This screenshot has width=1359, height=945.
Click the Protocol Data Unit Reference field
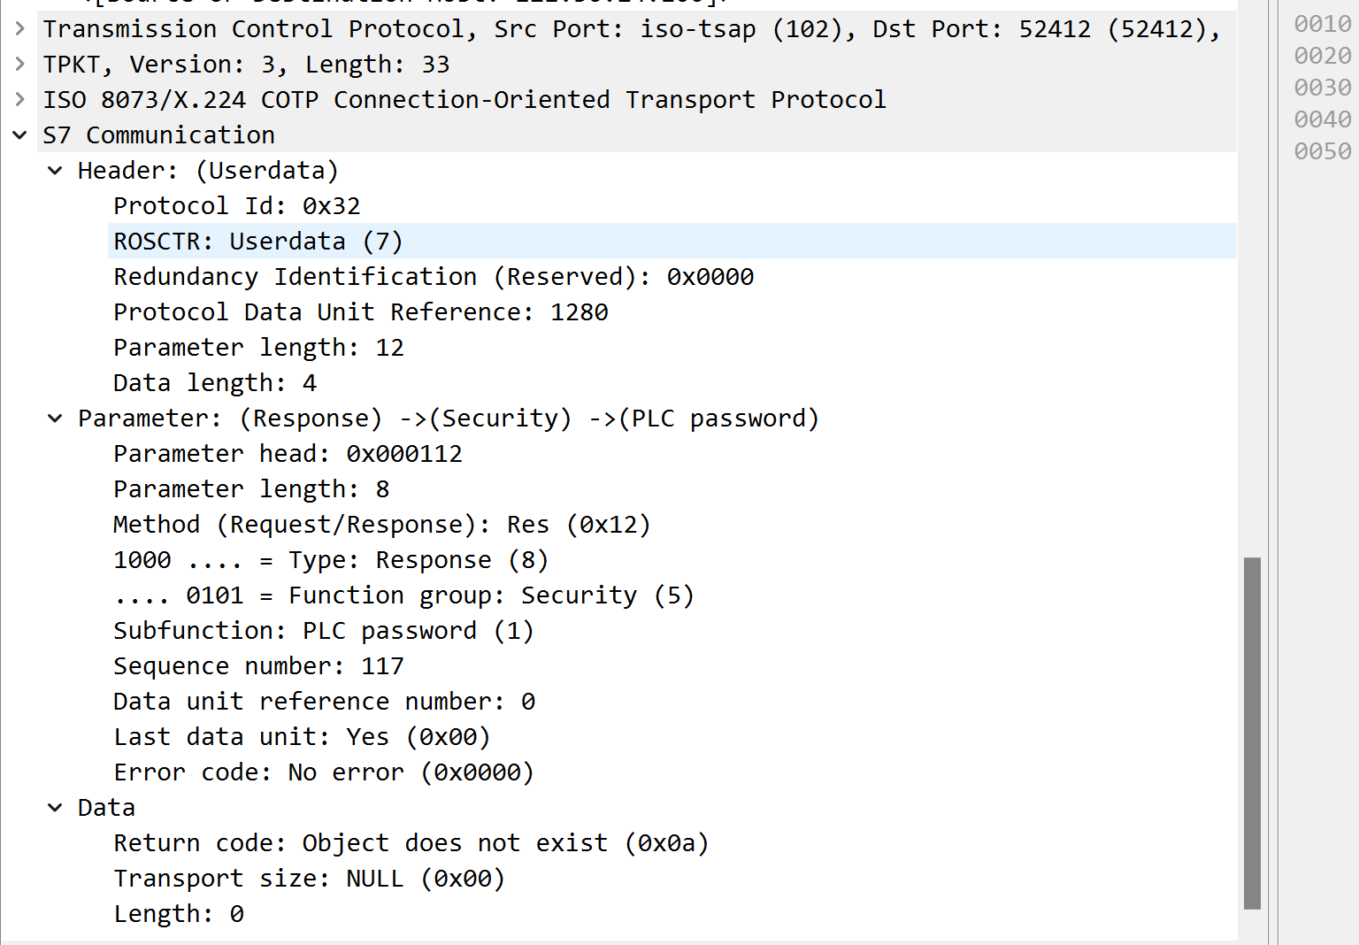pos(360,312)
